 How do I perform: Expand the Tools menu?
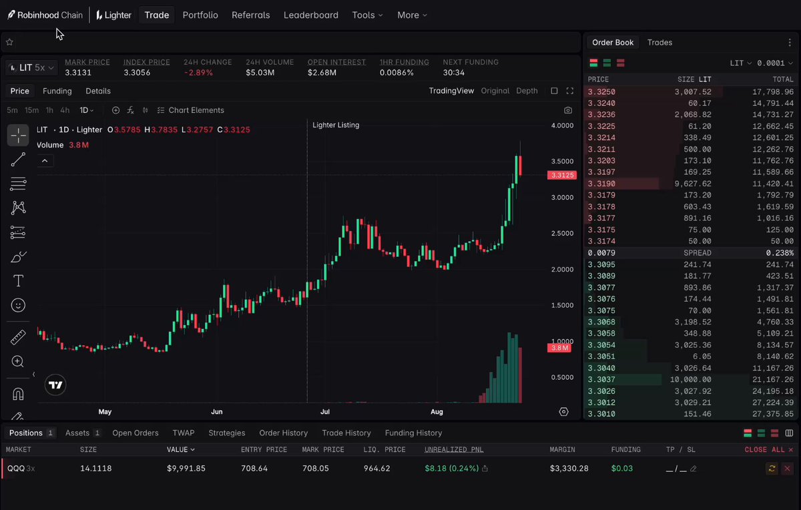point(368,15)
